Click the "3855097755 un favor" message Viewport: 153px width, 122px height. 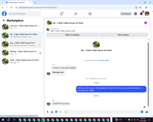pyautogui.click(x=61, y=104)
